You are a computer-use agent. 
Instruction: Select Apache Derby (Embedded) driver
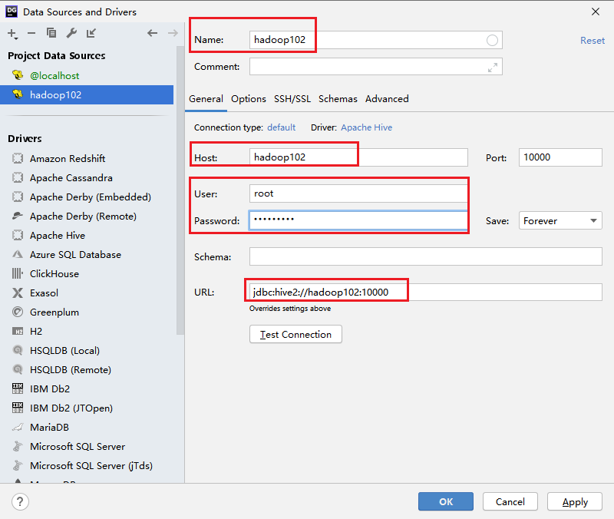point(87,197)
